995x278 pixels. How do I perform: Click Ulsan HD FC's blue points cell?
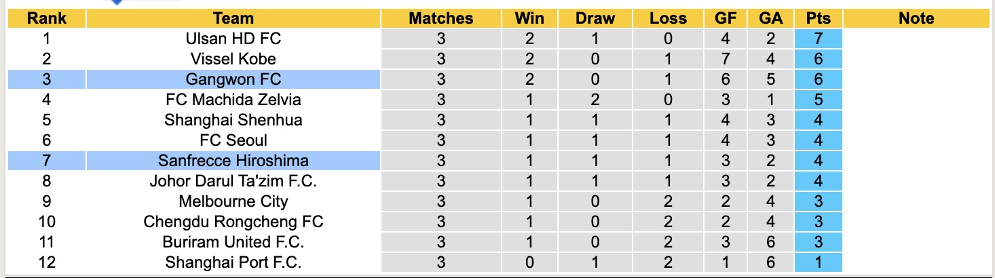click(819, 39)
